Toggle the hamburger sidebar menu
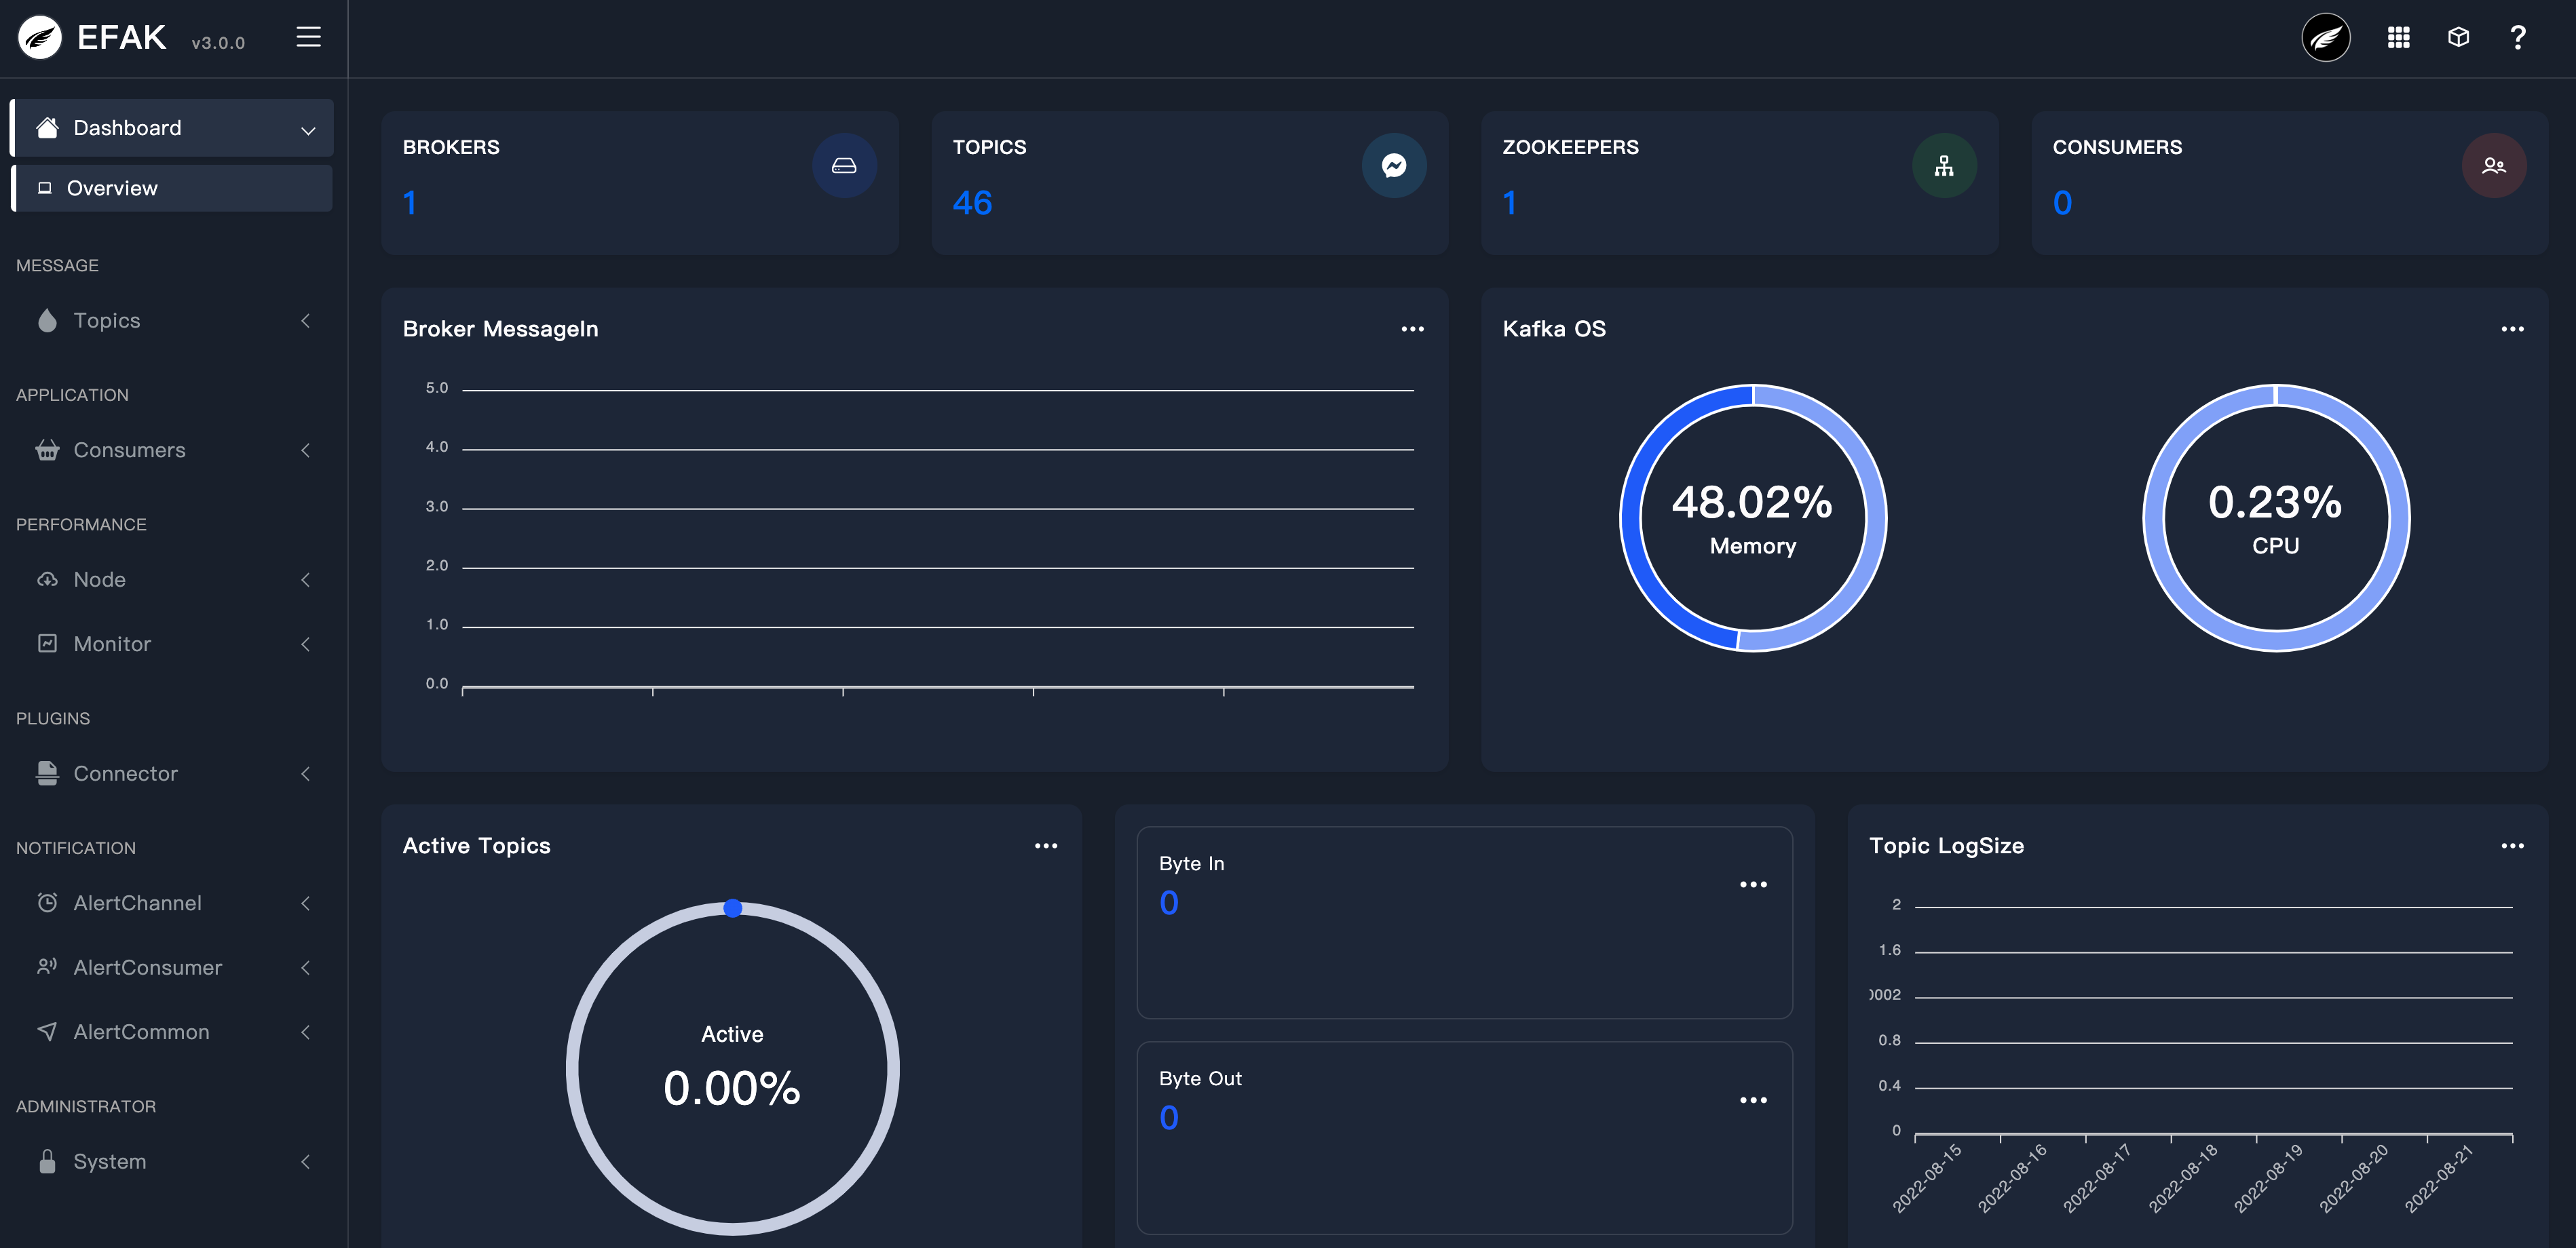This screenshot has height=1248, width=2576. click(309, 38)
